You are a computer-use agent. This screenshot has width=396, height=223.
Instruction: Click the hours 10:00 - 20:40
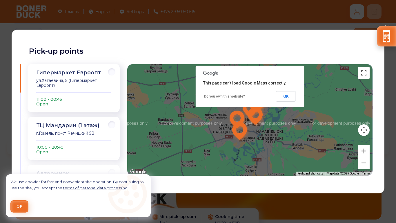(x=50, y=147)
